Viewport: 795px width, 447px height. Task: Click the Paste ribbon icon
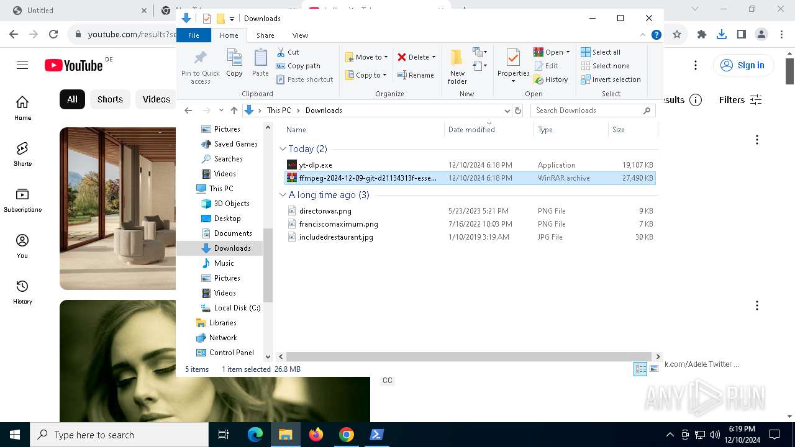(260, 63)
